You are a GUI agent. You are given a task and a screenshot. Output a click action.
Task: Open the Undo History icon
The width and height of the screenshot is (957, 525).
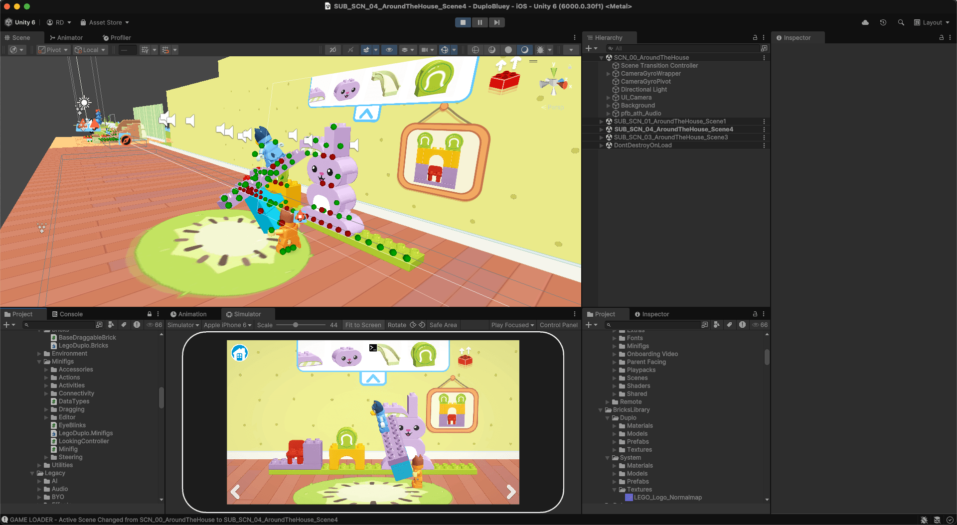(x=883, y=22)
